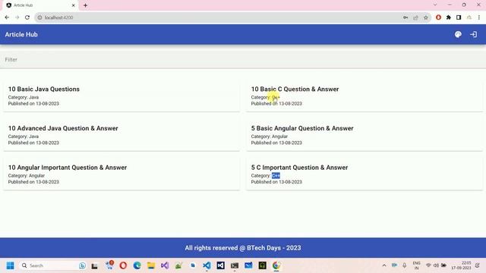Select the highlighted C++ category text

click(276, 175)
